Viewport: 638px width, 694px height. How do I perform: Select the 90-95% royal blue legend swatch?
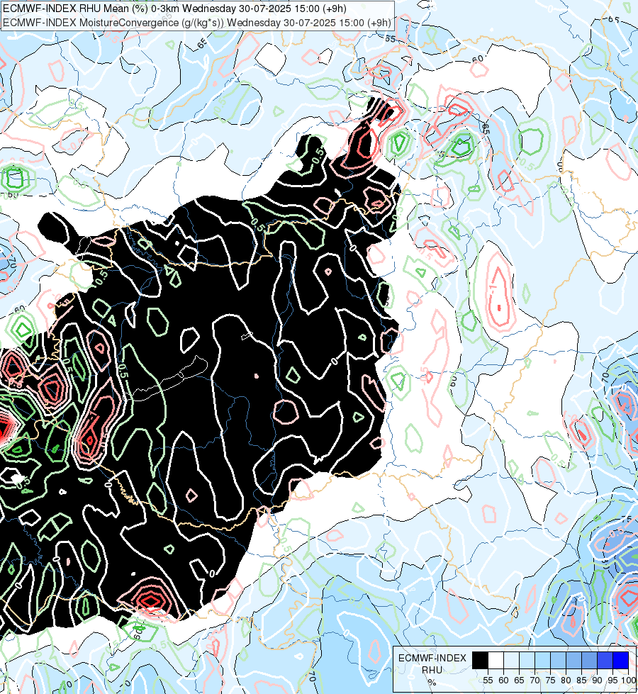click(605, 661)
